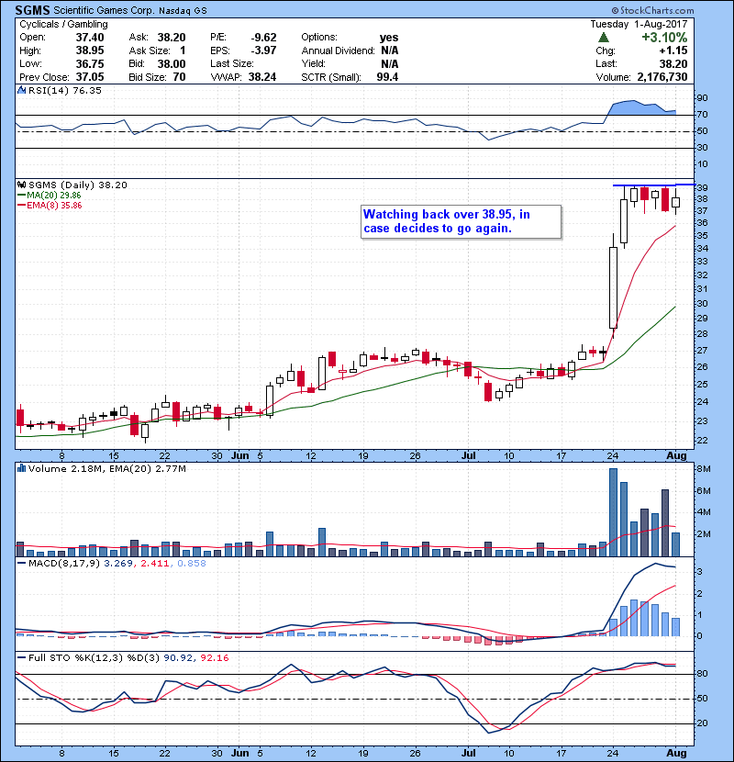Click the P/E value -9.62
This screenshot has width=734, height=762.
(263, 38)
